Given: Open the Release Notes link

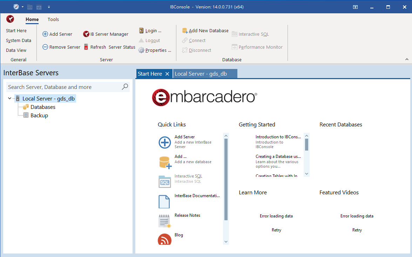Looking at the screenshot, I should click(x=187, y=215).
